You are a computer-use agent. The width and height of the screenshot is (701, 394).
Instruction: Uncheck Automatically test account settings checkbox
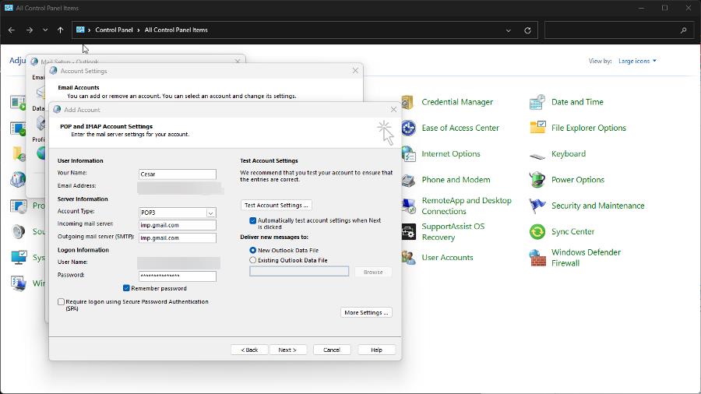click(252, 220)
